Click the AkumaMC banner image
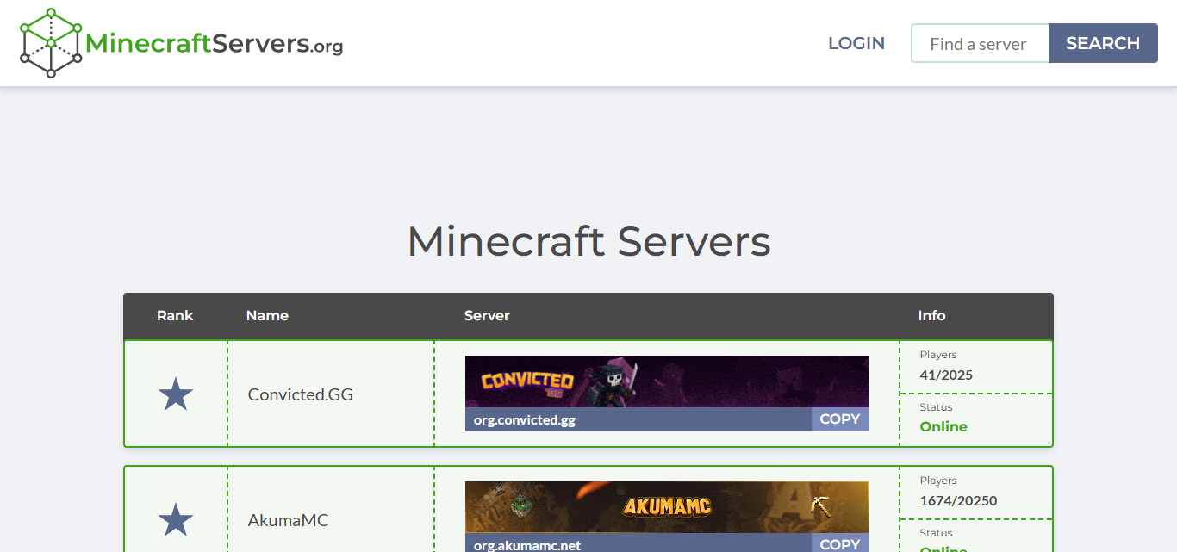 (x=667, y=507)
